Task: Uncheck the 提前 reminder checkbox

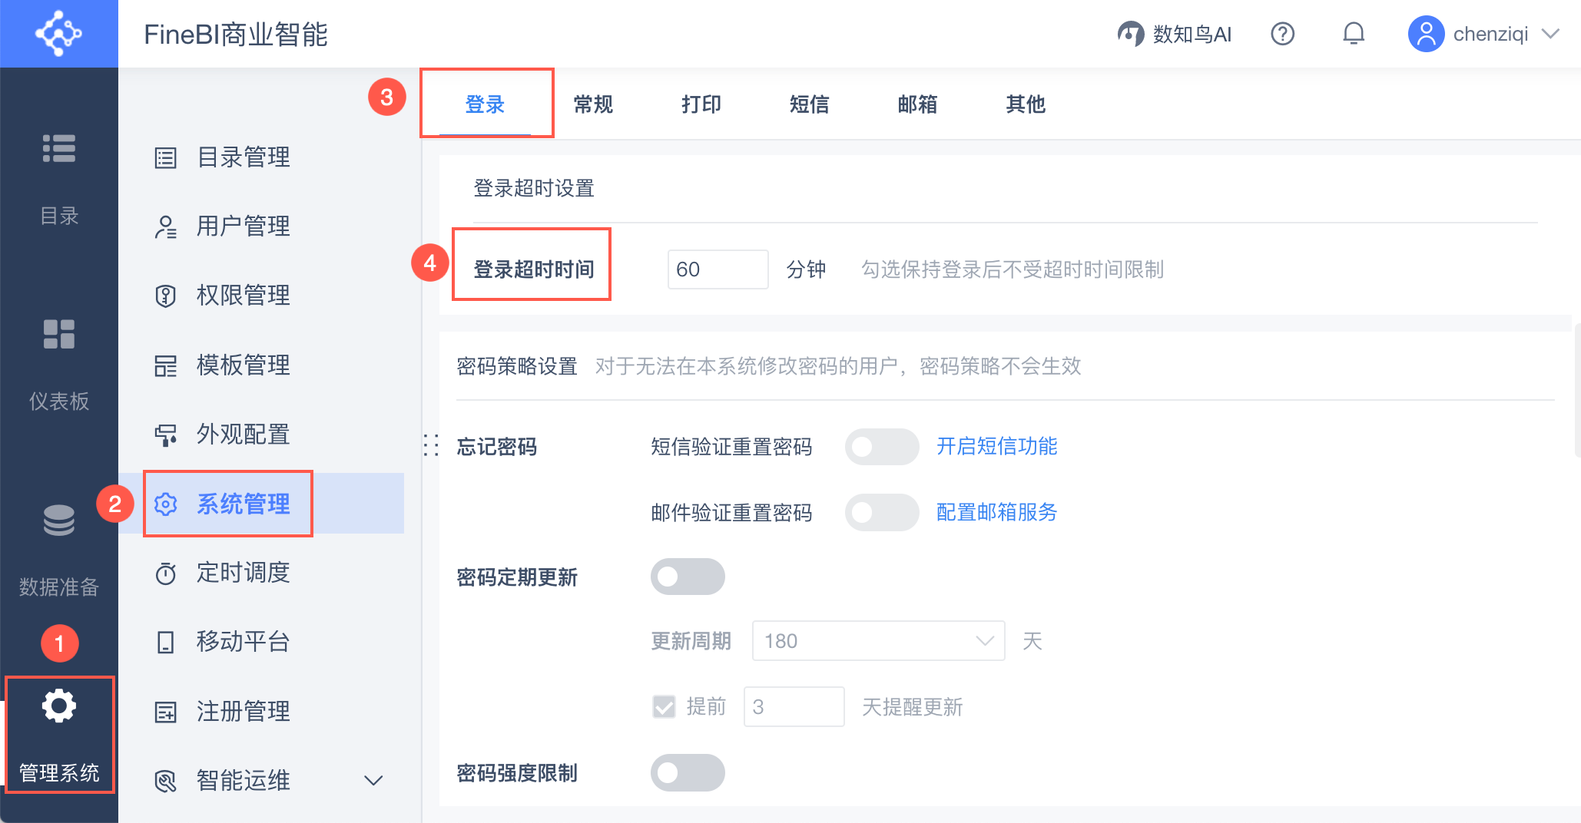Action: (664, 706)
